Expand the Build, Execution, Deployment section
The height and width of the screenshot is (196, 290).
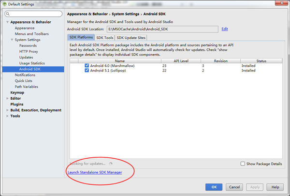tap(7, 110)
